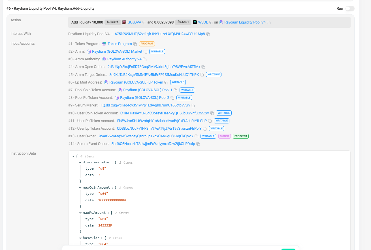Copy the Raydium Authority V4 address
The width and height of the screenshot is (371, 250).
click(145, 59)
